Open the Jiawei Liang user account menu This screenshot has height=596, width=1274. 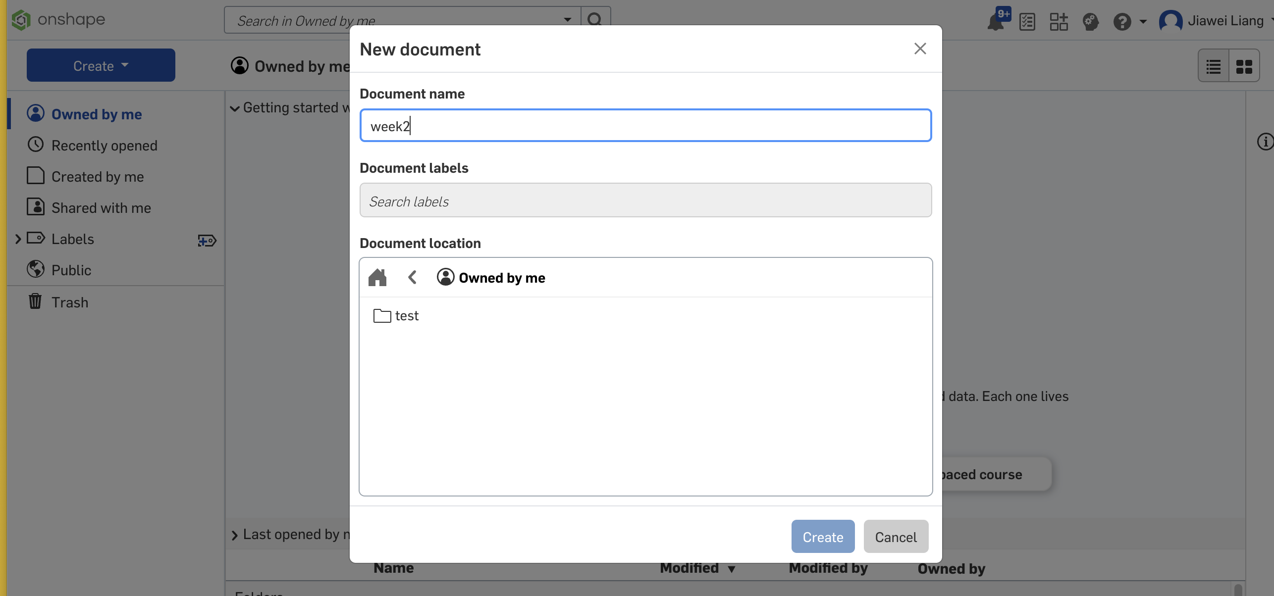click(1216, 21)
